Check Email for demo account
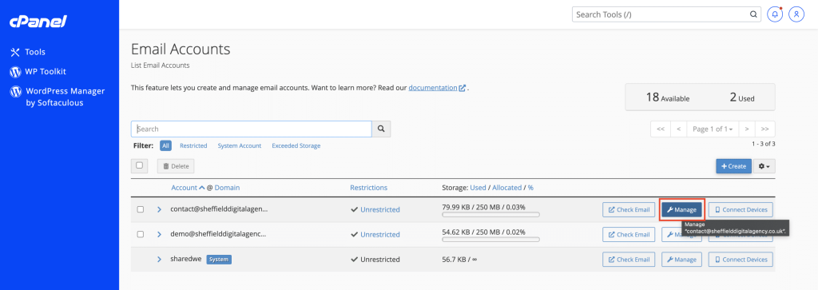 629,235
